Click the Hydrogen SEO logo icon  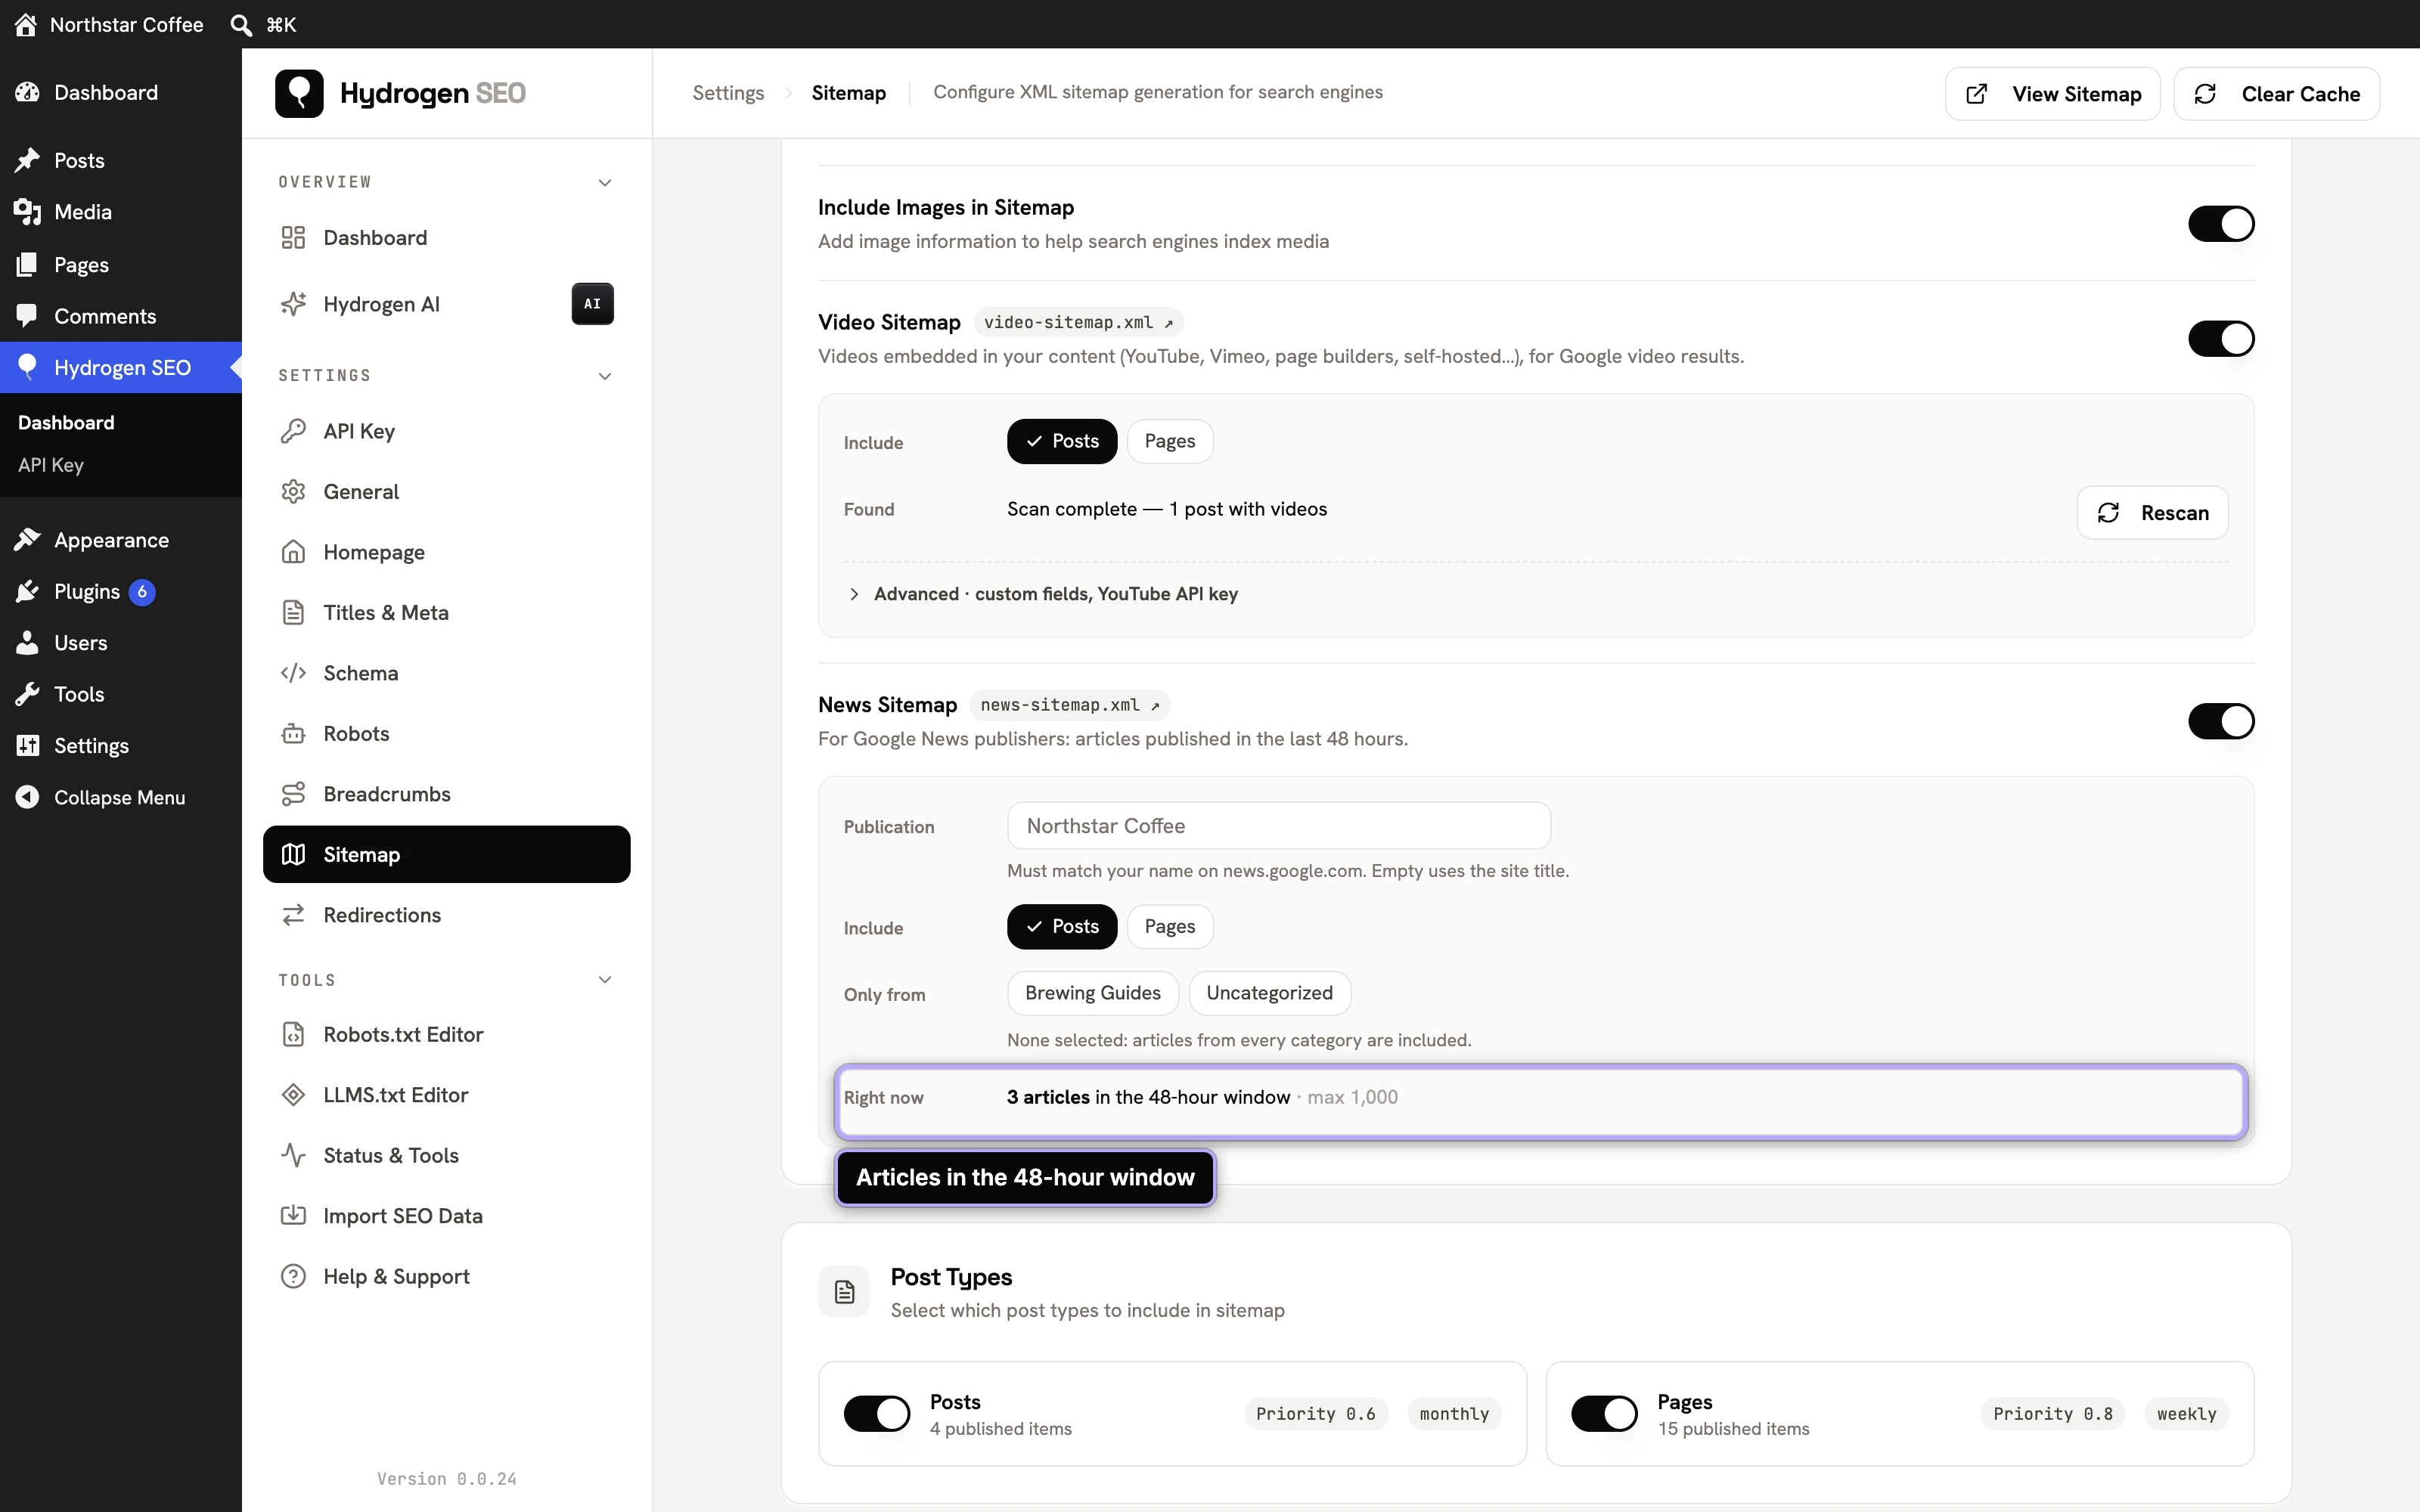click(x=299, y=93)
